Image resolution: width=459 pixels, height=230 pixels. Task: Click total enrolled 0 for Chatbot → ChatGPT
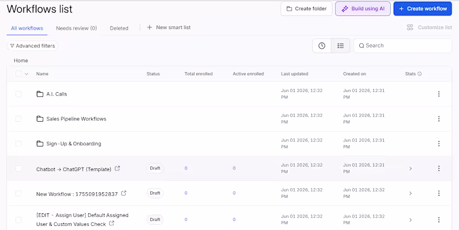[x=186, y=168]
